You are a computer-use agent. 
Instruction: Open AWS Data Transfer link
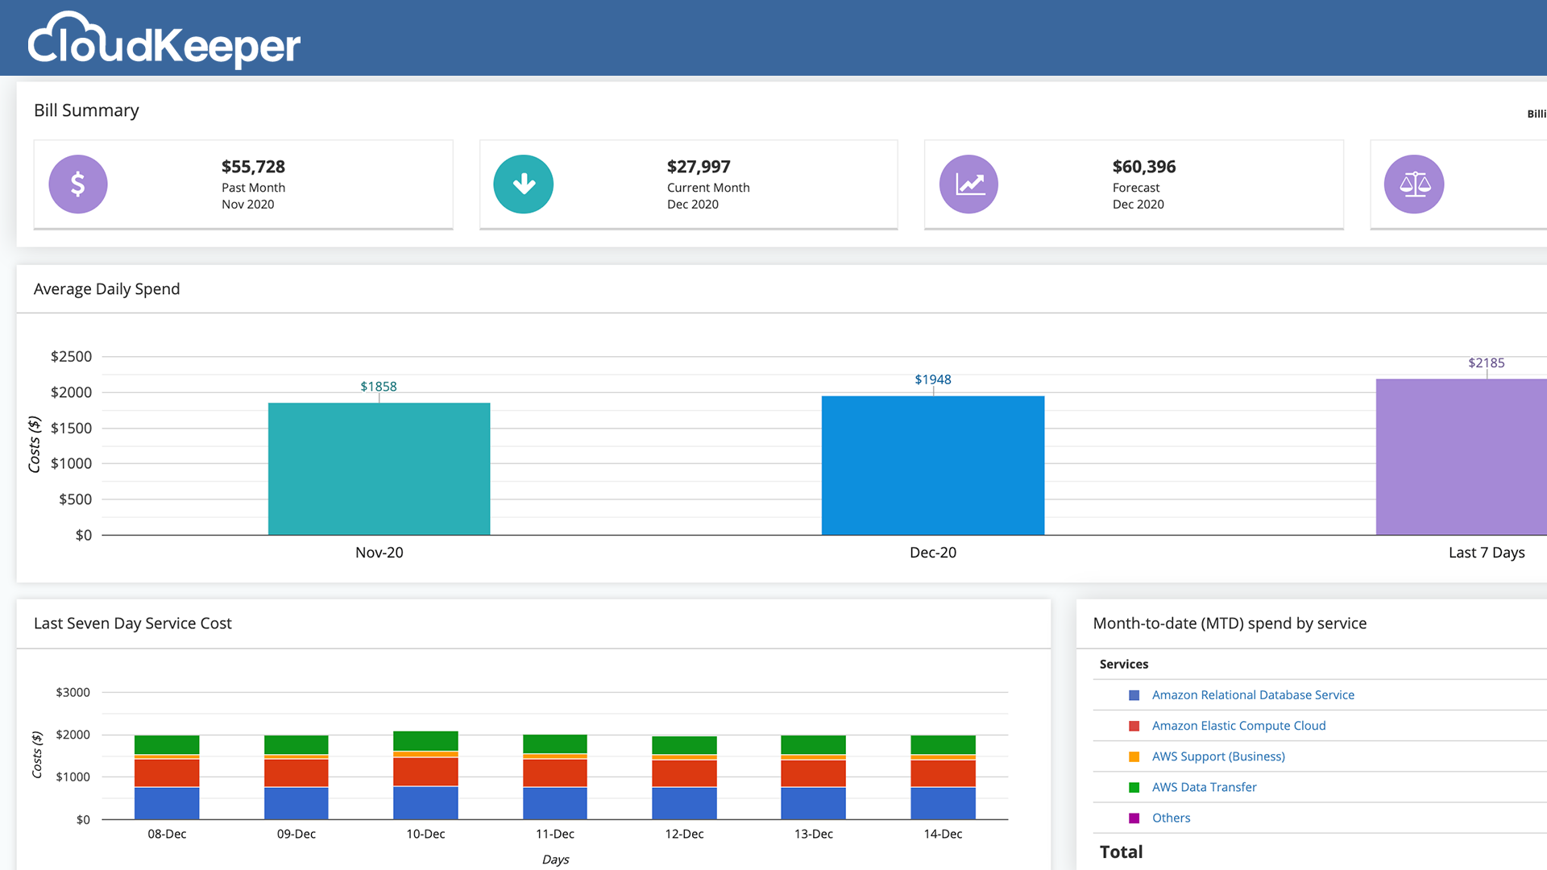pyautogui.click(x=1204, y=787)
